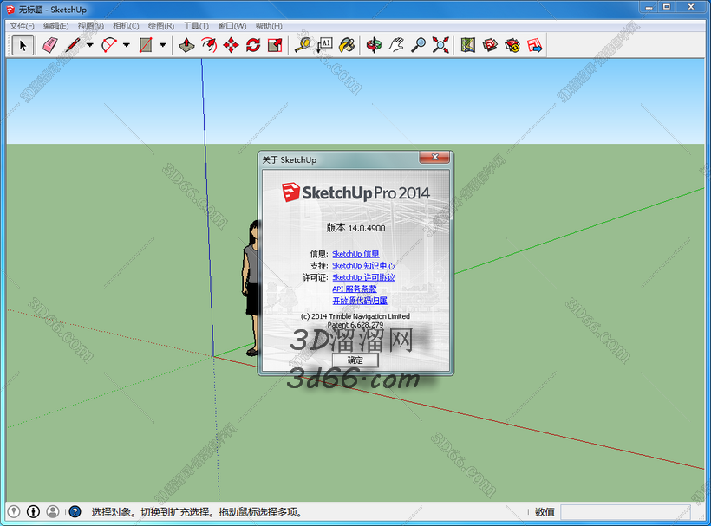Open the SketchUp 知识中心 link
This screenshot has height=526, width=711.
click(363, 265)
